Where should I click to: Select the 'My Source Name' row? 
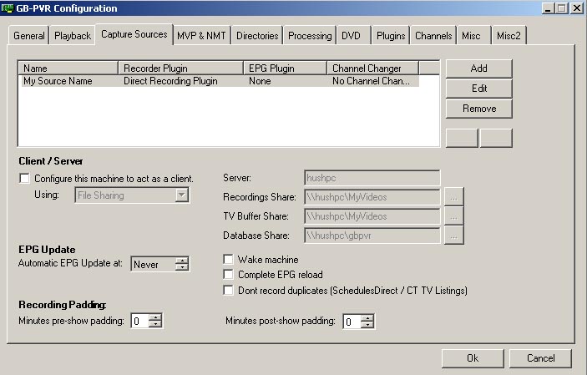(220, 81)
